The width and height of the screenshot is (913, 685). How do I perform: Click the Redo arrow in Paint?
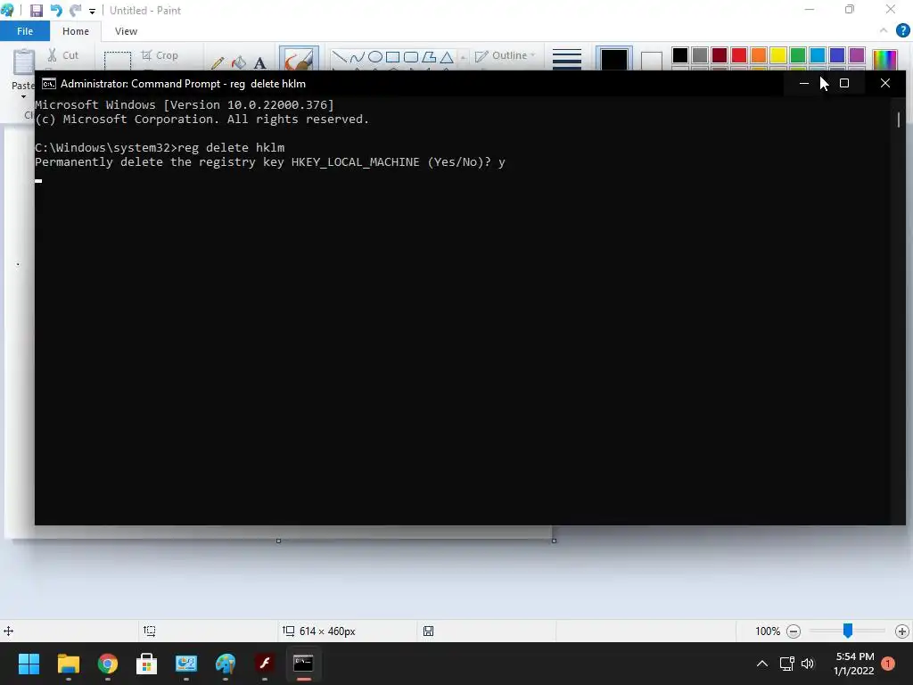coord(75,11)
